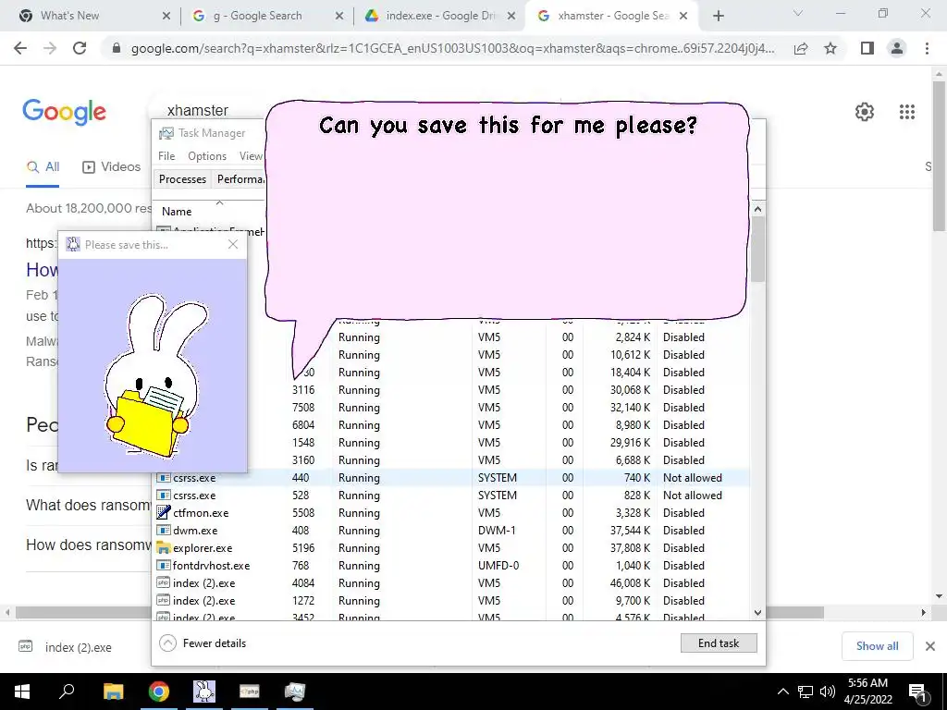This screenshot has width=947, height=710.
Task: Open the volume tray icon
Action: [828, 692]
